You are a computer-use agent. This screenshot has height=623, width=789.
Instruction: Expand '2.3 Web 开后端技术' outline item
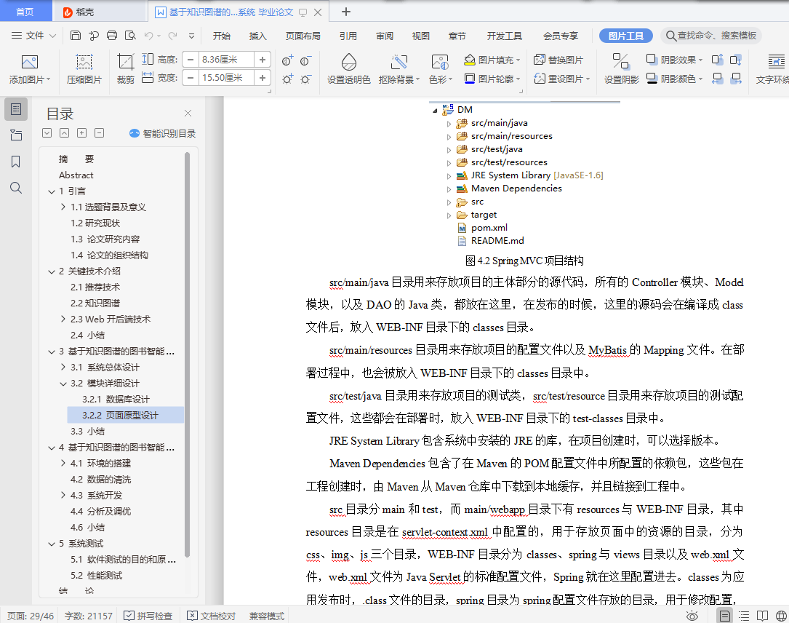click(x=63, y=319)
